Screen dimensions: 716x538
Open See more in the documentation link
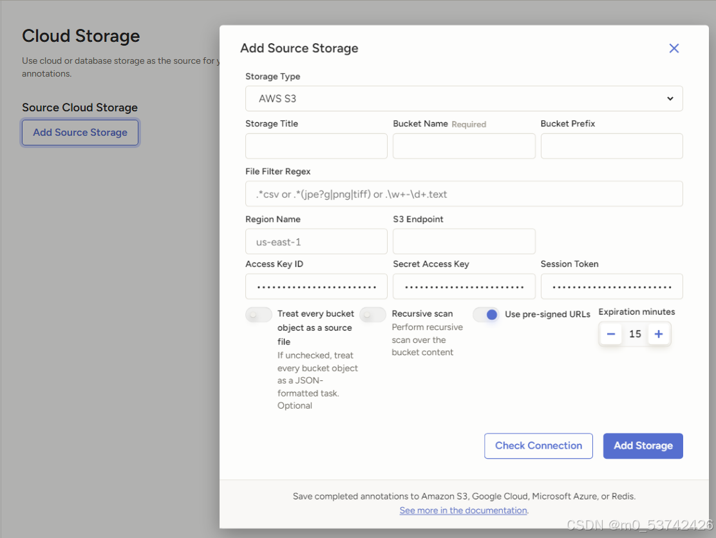click(463, 510)
